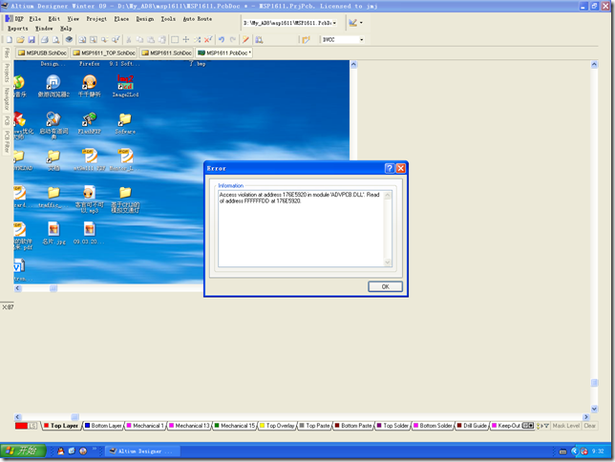Click the Windows Start button
This screenshot has width=615, height=462.
pyautogui.click(x=23, y=451)
